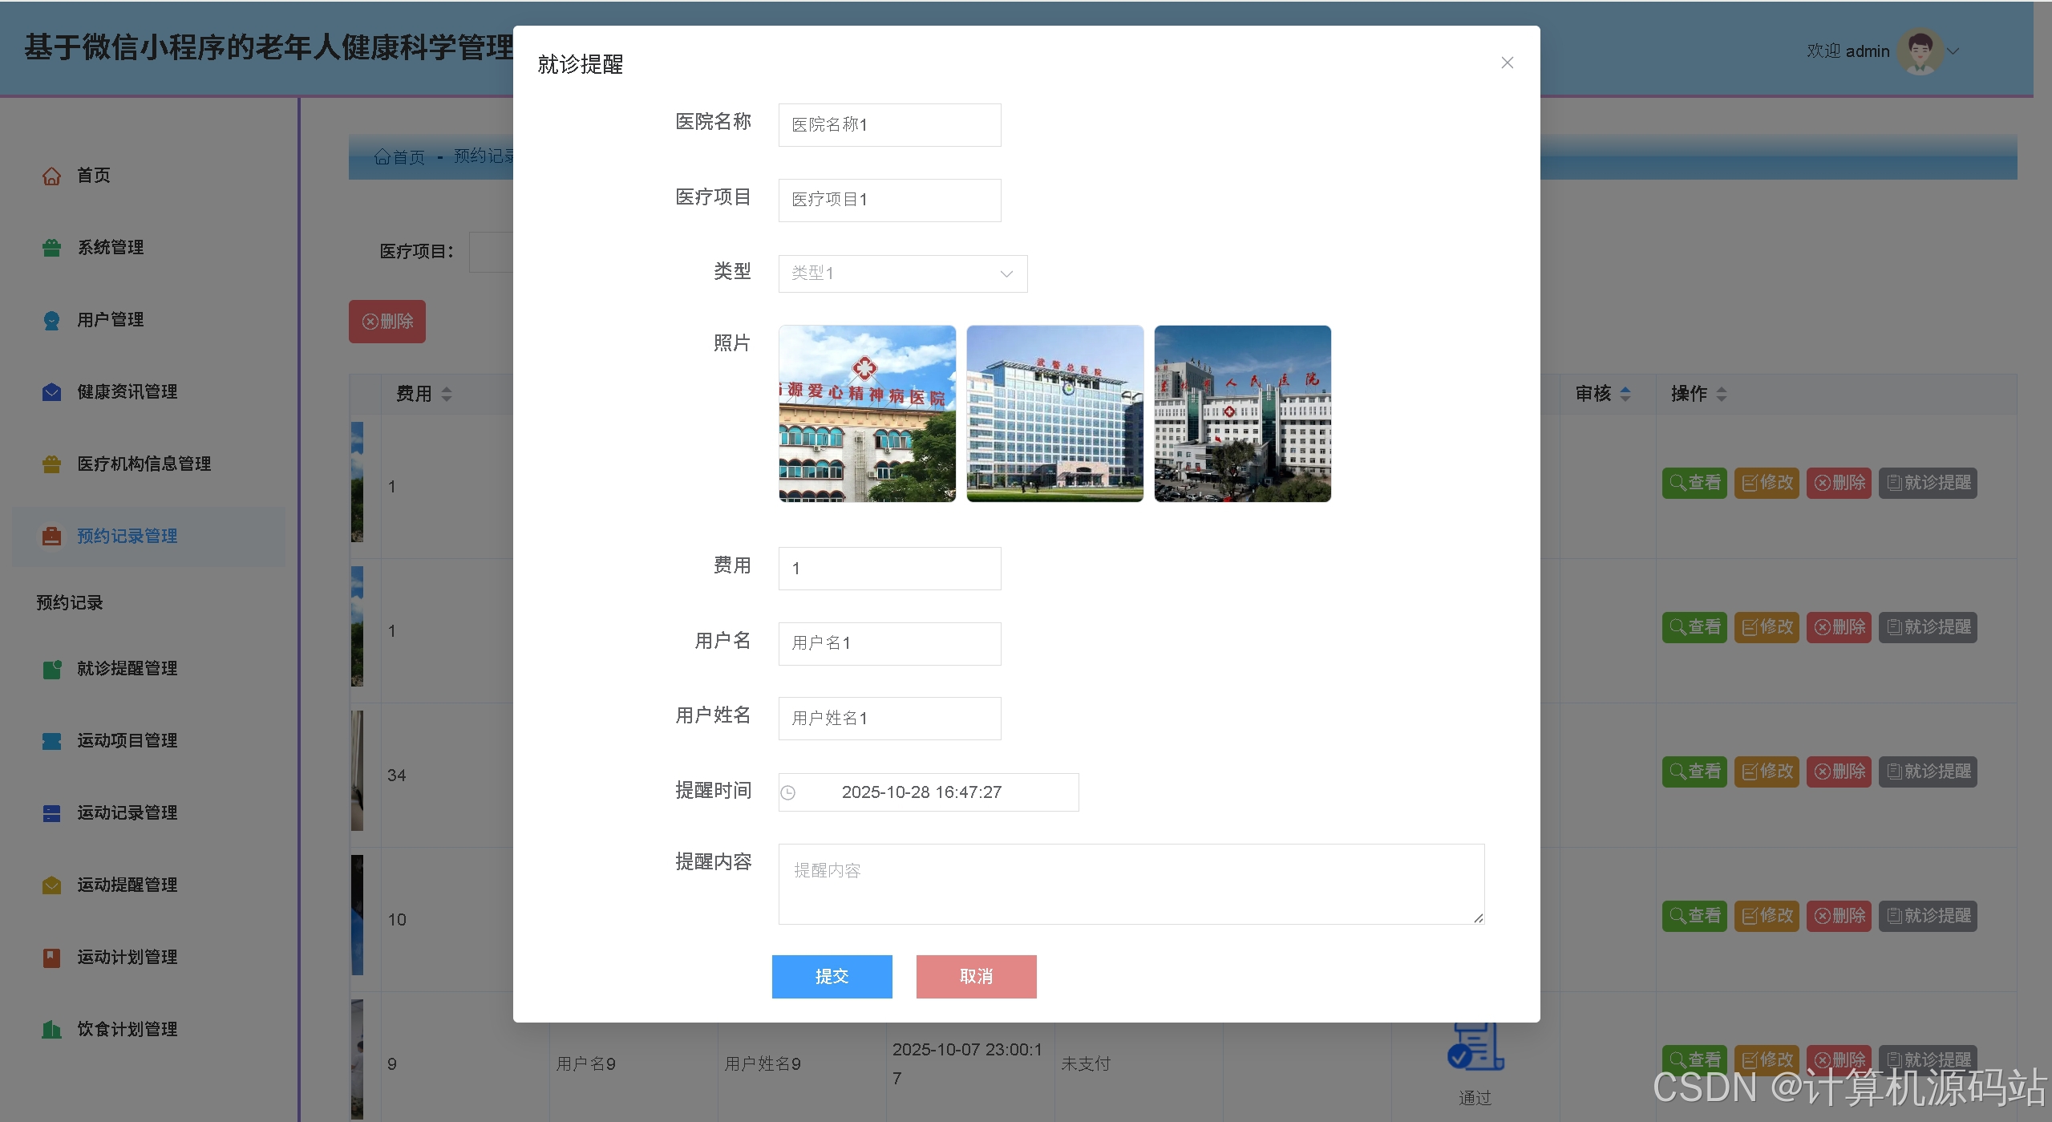Click the second hospital photo thumbnail
2052x1122 pixels.
pyautogui.click(x=1054, y=414)
